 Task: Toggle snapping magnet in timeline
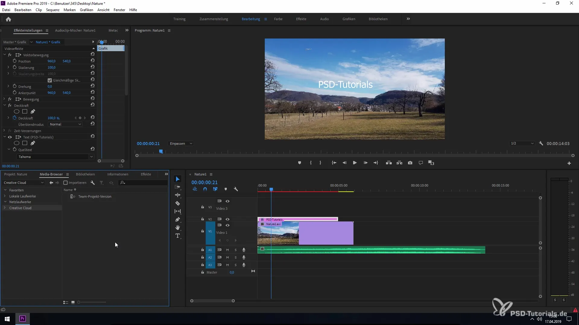[205, 189]
